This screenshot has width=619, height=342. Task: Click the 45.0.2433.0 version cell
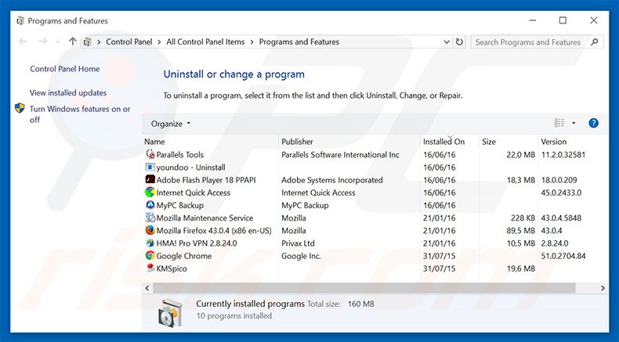tap(561, 193)
